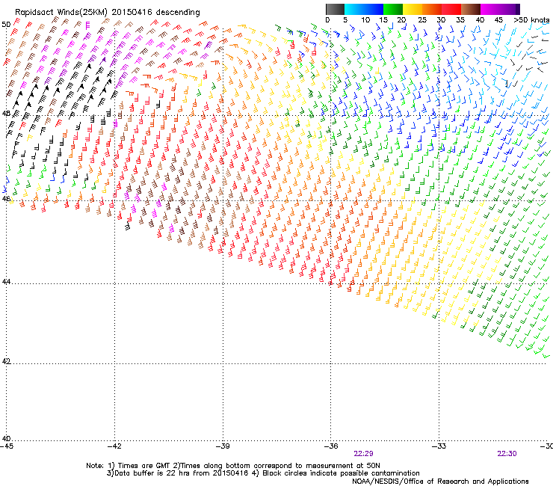
Task: Click the legend tick label '40'
Action: pos(480,20)
